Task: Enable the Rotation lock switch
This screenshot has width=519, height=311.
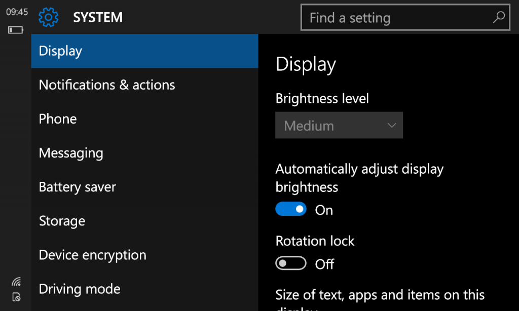Action: pyautogui.click(x=290, y=263)
